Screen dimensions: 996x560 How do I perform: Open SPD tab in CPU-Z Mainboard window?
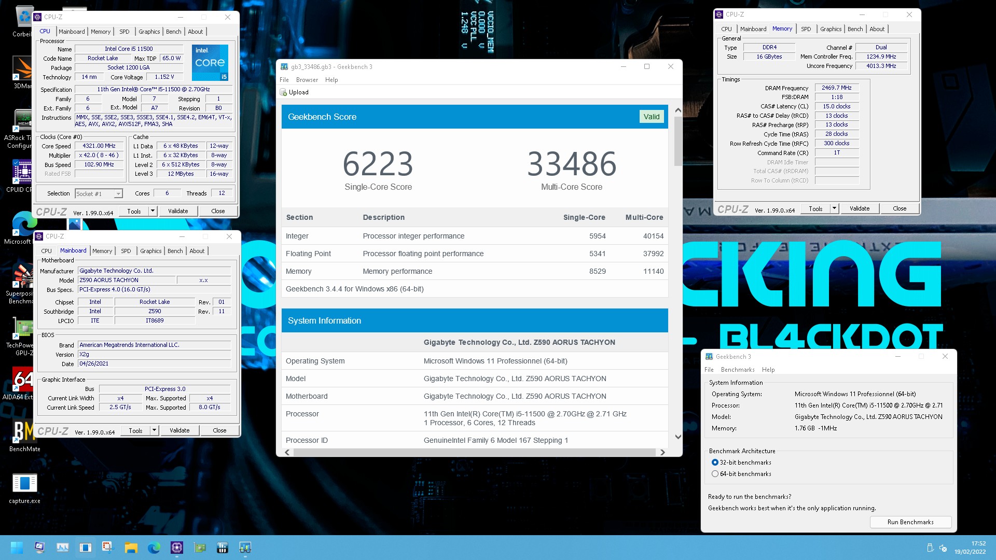[x=126, y=251]
